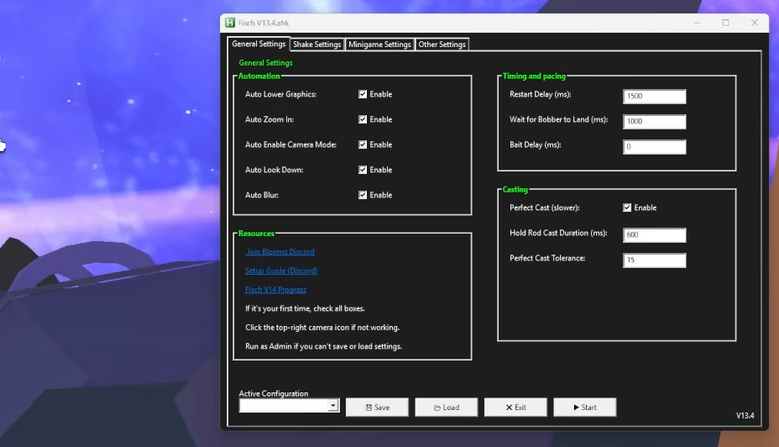Image resolution: width=779 pixels, height=447 pixels.
Task: Click the camera icon troubleshooting tip text
Action: point(322,328)
